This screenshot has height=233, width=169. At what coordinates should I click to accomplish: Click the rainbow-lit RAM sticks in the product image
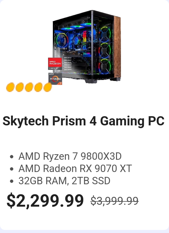coord(85,36)
